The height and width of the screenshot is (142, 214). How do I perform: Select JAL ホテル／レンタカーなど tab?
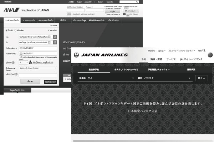tap(126, 70)
